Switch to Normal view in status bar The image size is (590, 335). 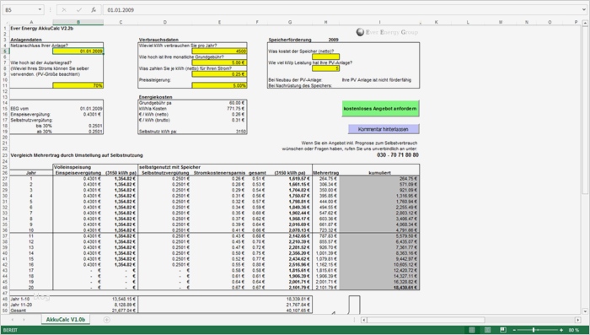[471, 330]
